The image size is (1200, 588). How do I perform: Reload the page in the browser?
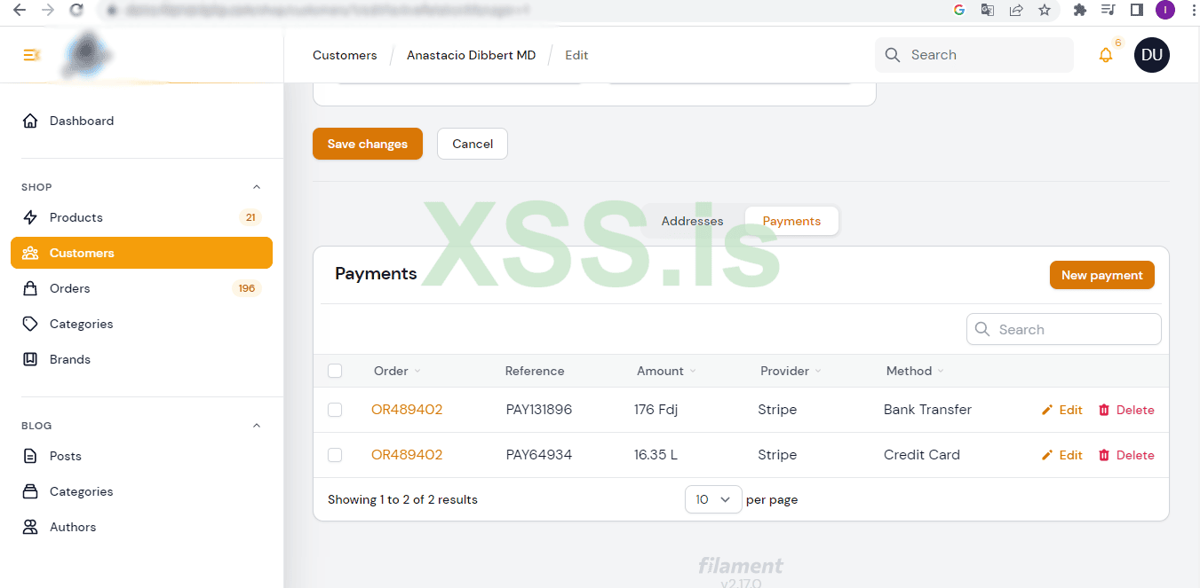(x=76, y=10)
